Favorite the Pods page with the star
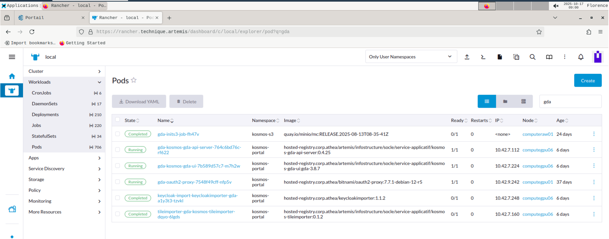The width and height of the screenshot is (609, 239). click(x=134, y=80)
